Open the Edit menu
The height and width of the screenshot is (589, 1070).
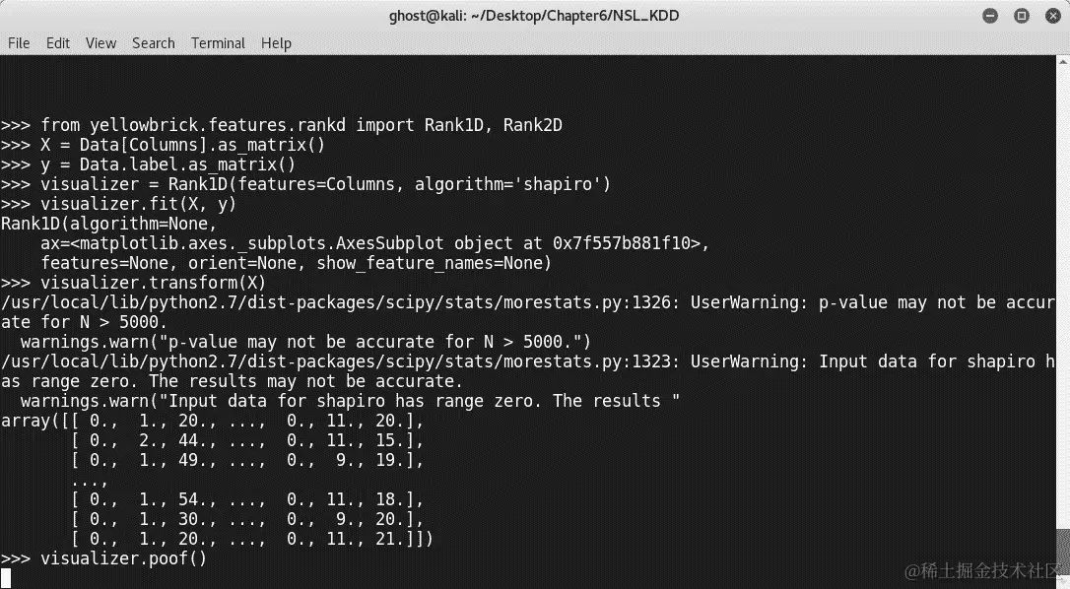point(58,43)
